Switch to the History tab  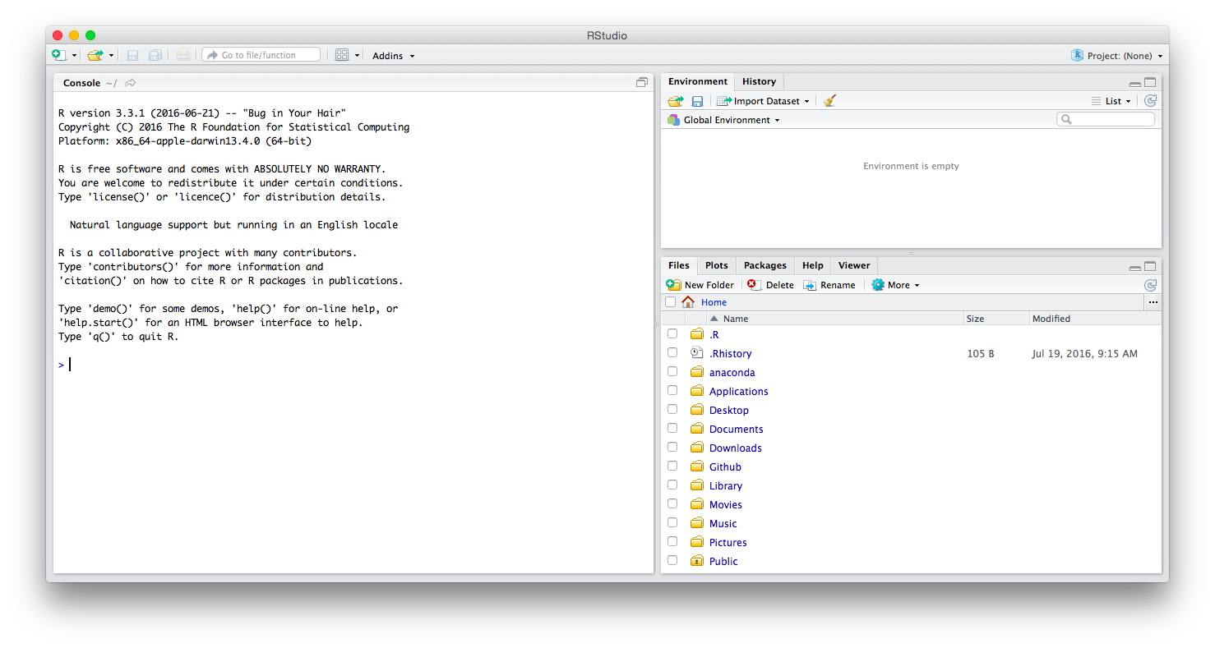759,81
